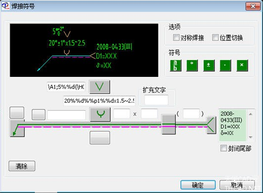Click the tail fork symbol button

click(211, 125)
